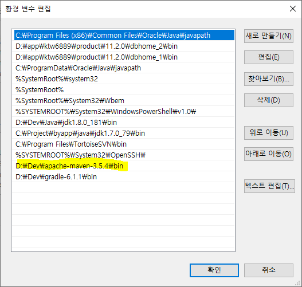Select C:\ProgramData\Oracle\Java\javapath entry
Viewport: 302px width, 287px height.
click(x=123, y=68)
